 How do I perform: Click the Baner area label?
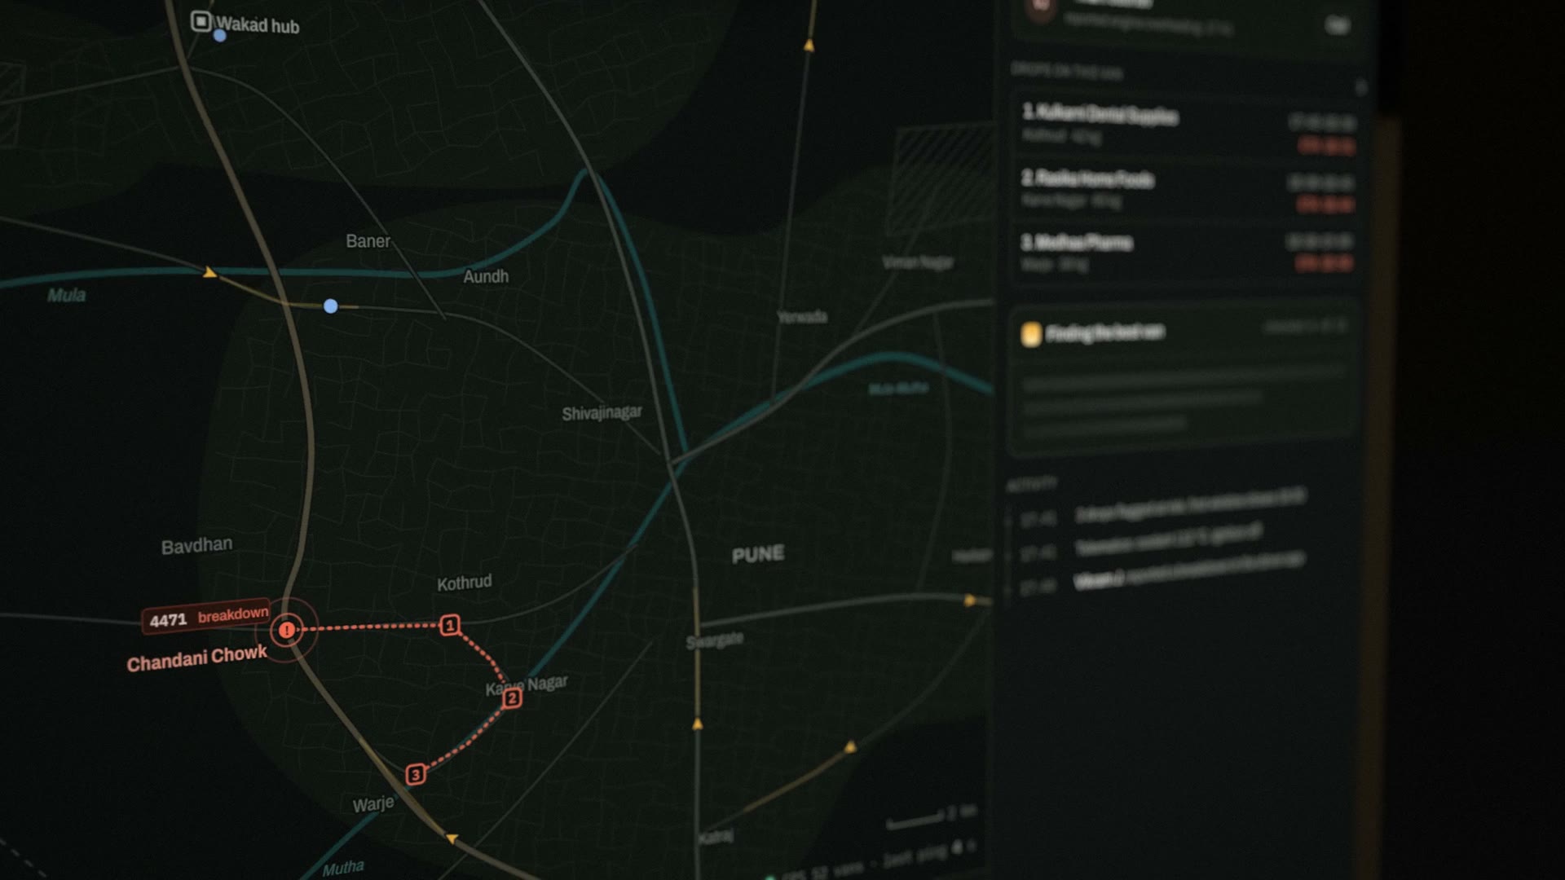pos(368,241)
